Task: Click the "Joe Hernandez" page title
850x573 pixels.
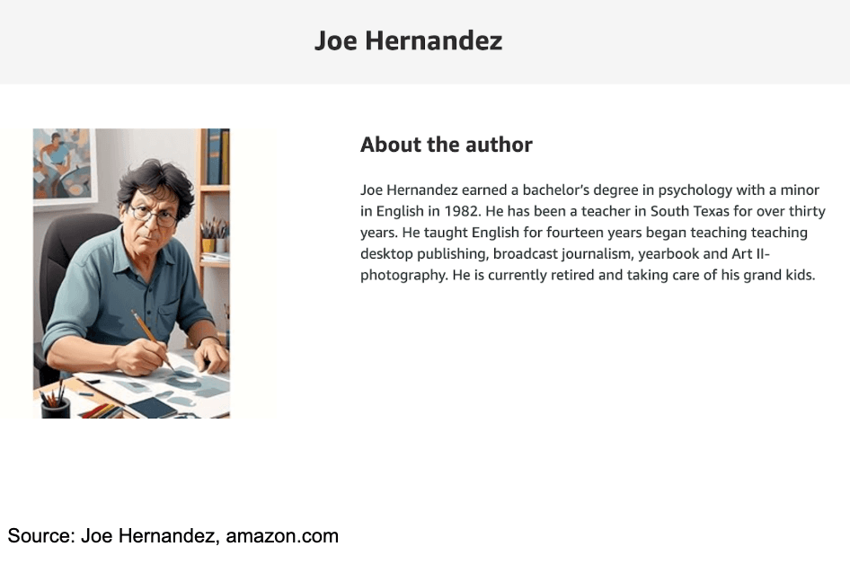Action: [x=408, y=40]
